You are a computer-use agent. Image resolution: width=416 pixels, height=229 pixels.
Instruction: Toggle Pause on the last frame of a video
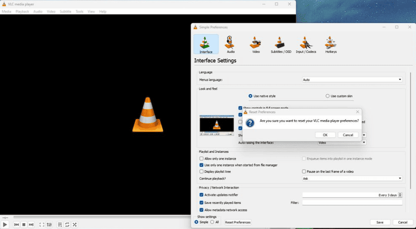click(304, 172)
